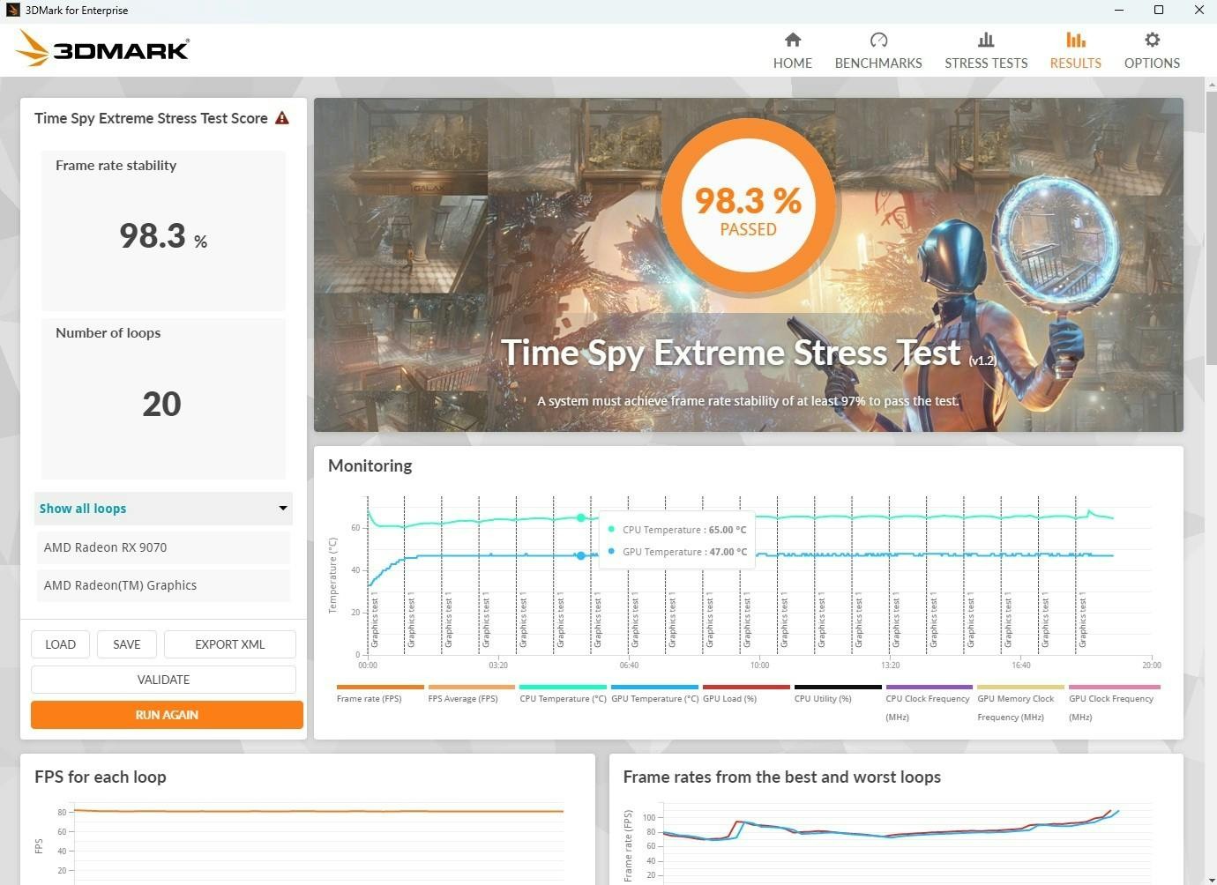Click the 3DMark logo in the header
This screenshot has height=885, width=1217.
102,49
